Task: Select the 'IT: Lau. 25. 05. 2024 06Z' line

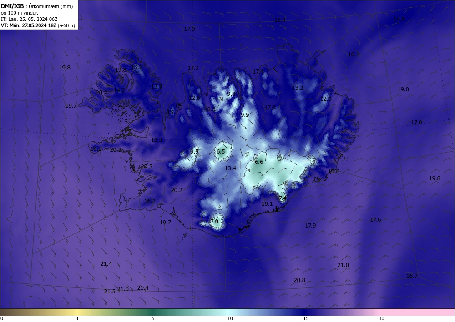Action: click(x=29, y=19)
